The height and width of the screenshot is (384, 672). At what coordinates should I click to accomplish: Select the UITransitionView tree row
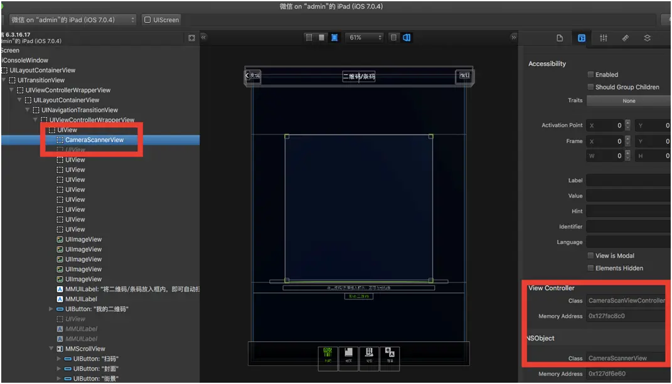coord(100,80)
